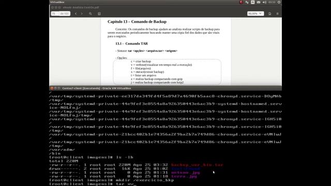Image resolution: width=331 pixels, height=186 pixels.
Task: Click the Sintaxe tar syntax line in PDF
Action: [x=146, y=51]
